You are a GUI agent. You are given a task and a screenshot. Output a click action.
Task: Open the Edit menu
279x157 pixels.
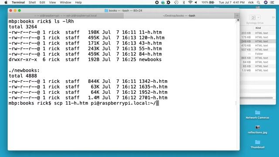[x=42, y=2]
